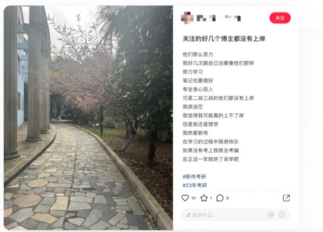The height and width of the screenshot is (232, 323).
Task: Click the pencil icon in comment box
Action: [x=188, y=215]
